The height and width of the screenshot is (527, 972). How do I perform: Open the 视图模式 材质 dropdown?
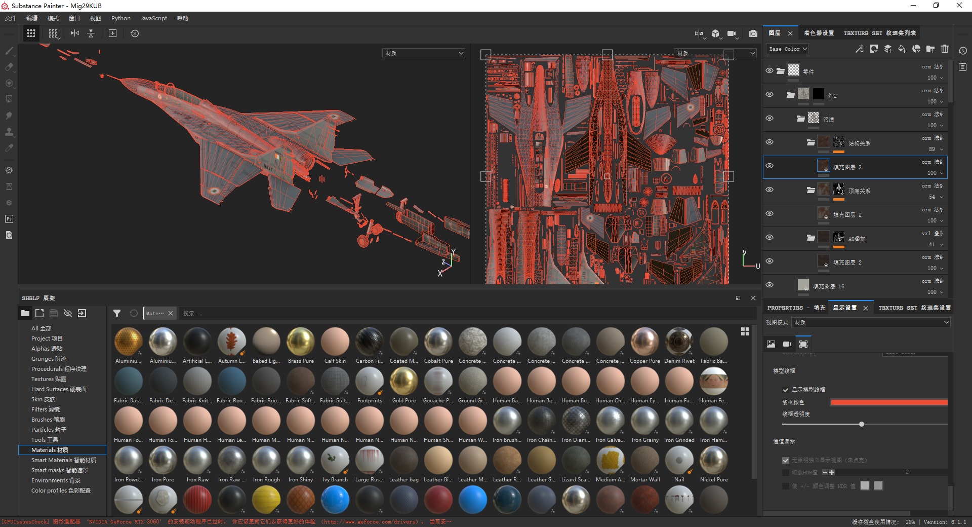tap(872, 322)
